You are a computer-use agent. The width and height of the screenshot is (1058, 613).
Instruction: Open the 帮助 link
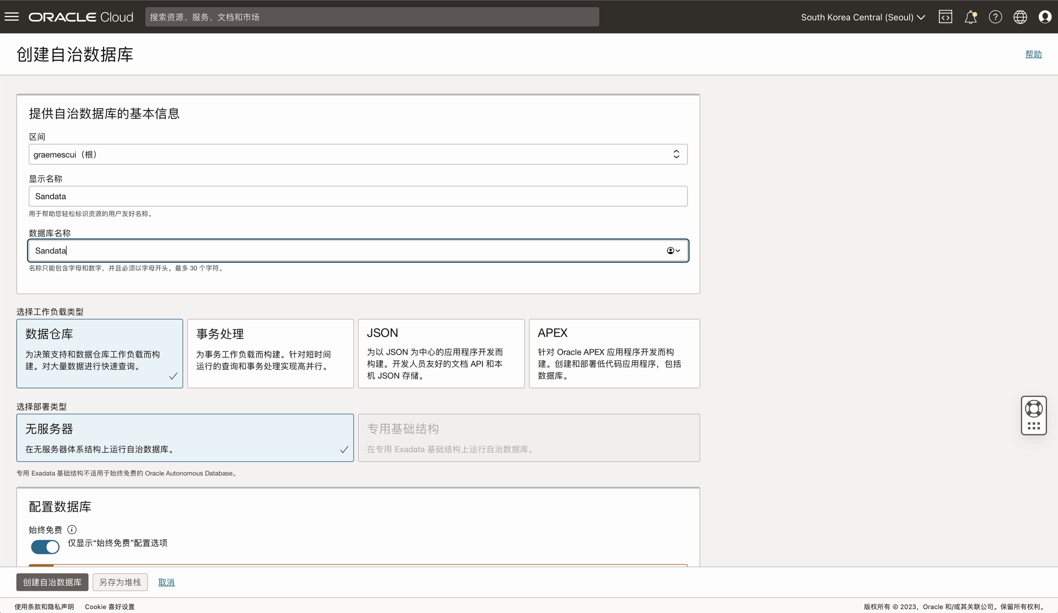pos(1033,54)
